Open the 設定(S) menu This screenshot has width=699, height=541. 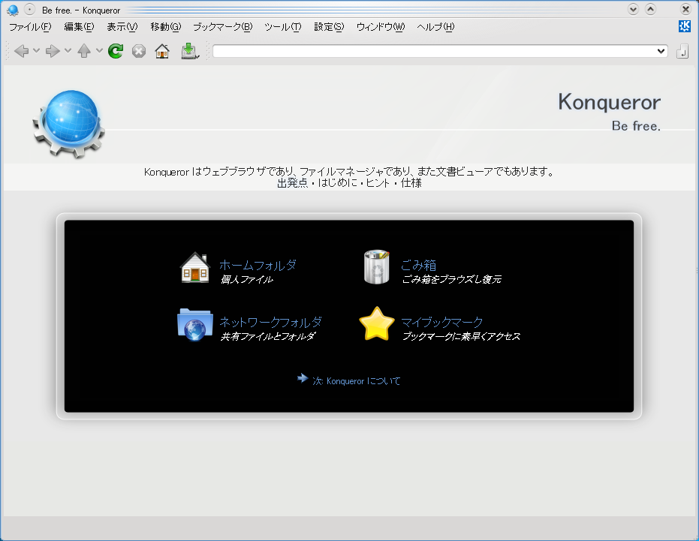point(328,27)
